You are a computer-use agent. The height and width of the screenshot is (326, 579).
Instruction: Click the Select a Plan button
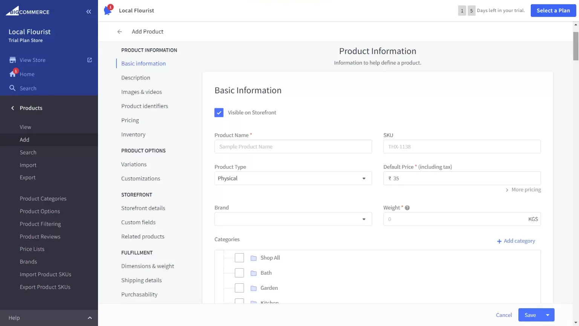click(x=553, y=11)
